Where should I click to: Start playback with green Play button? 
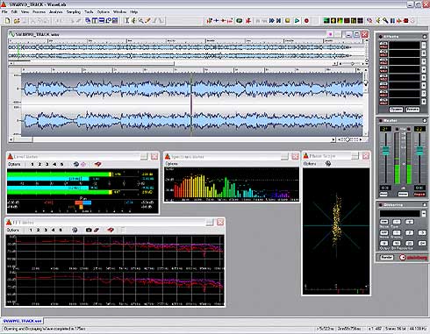tap(297, 21)
